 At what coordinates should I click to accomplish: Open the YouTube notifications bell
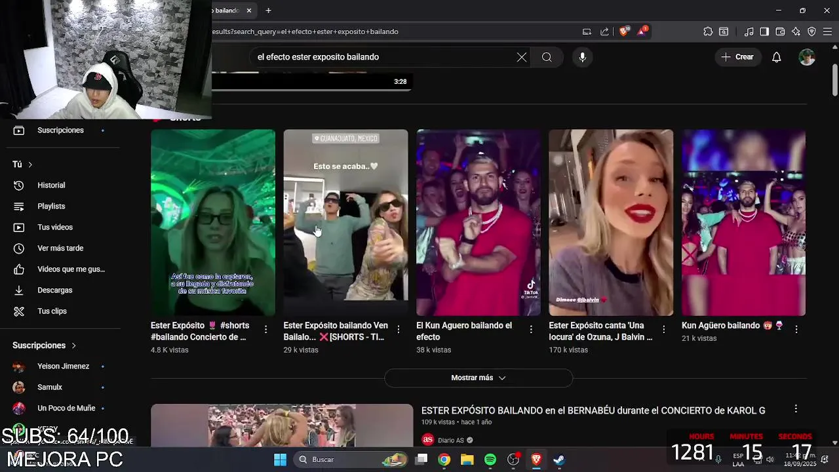tap(776, 57)
